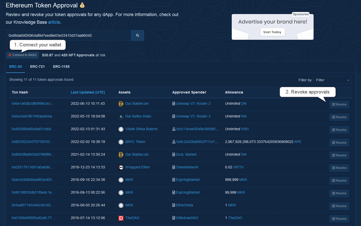Click the Wrapped Ether token icon
Viewport: 361px width, 226px height.
121,167
